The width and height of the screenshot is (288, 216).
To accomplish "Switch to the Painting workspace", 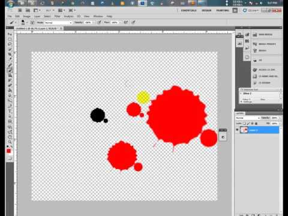I will (x=223, y=10).
